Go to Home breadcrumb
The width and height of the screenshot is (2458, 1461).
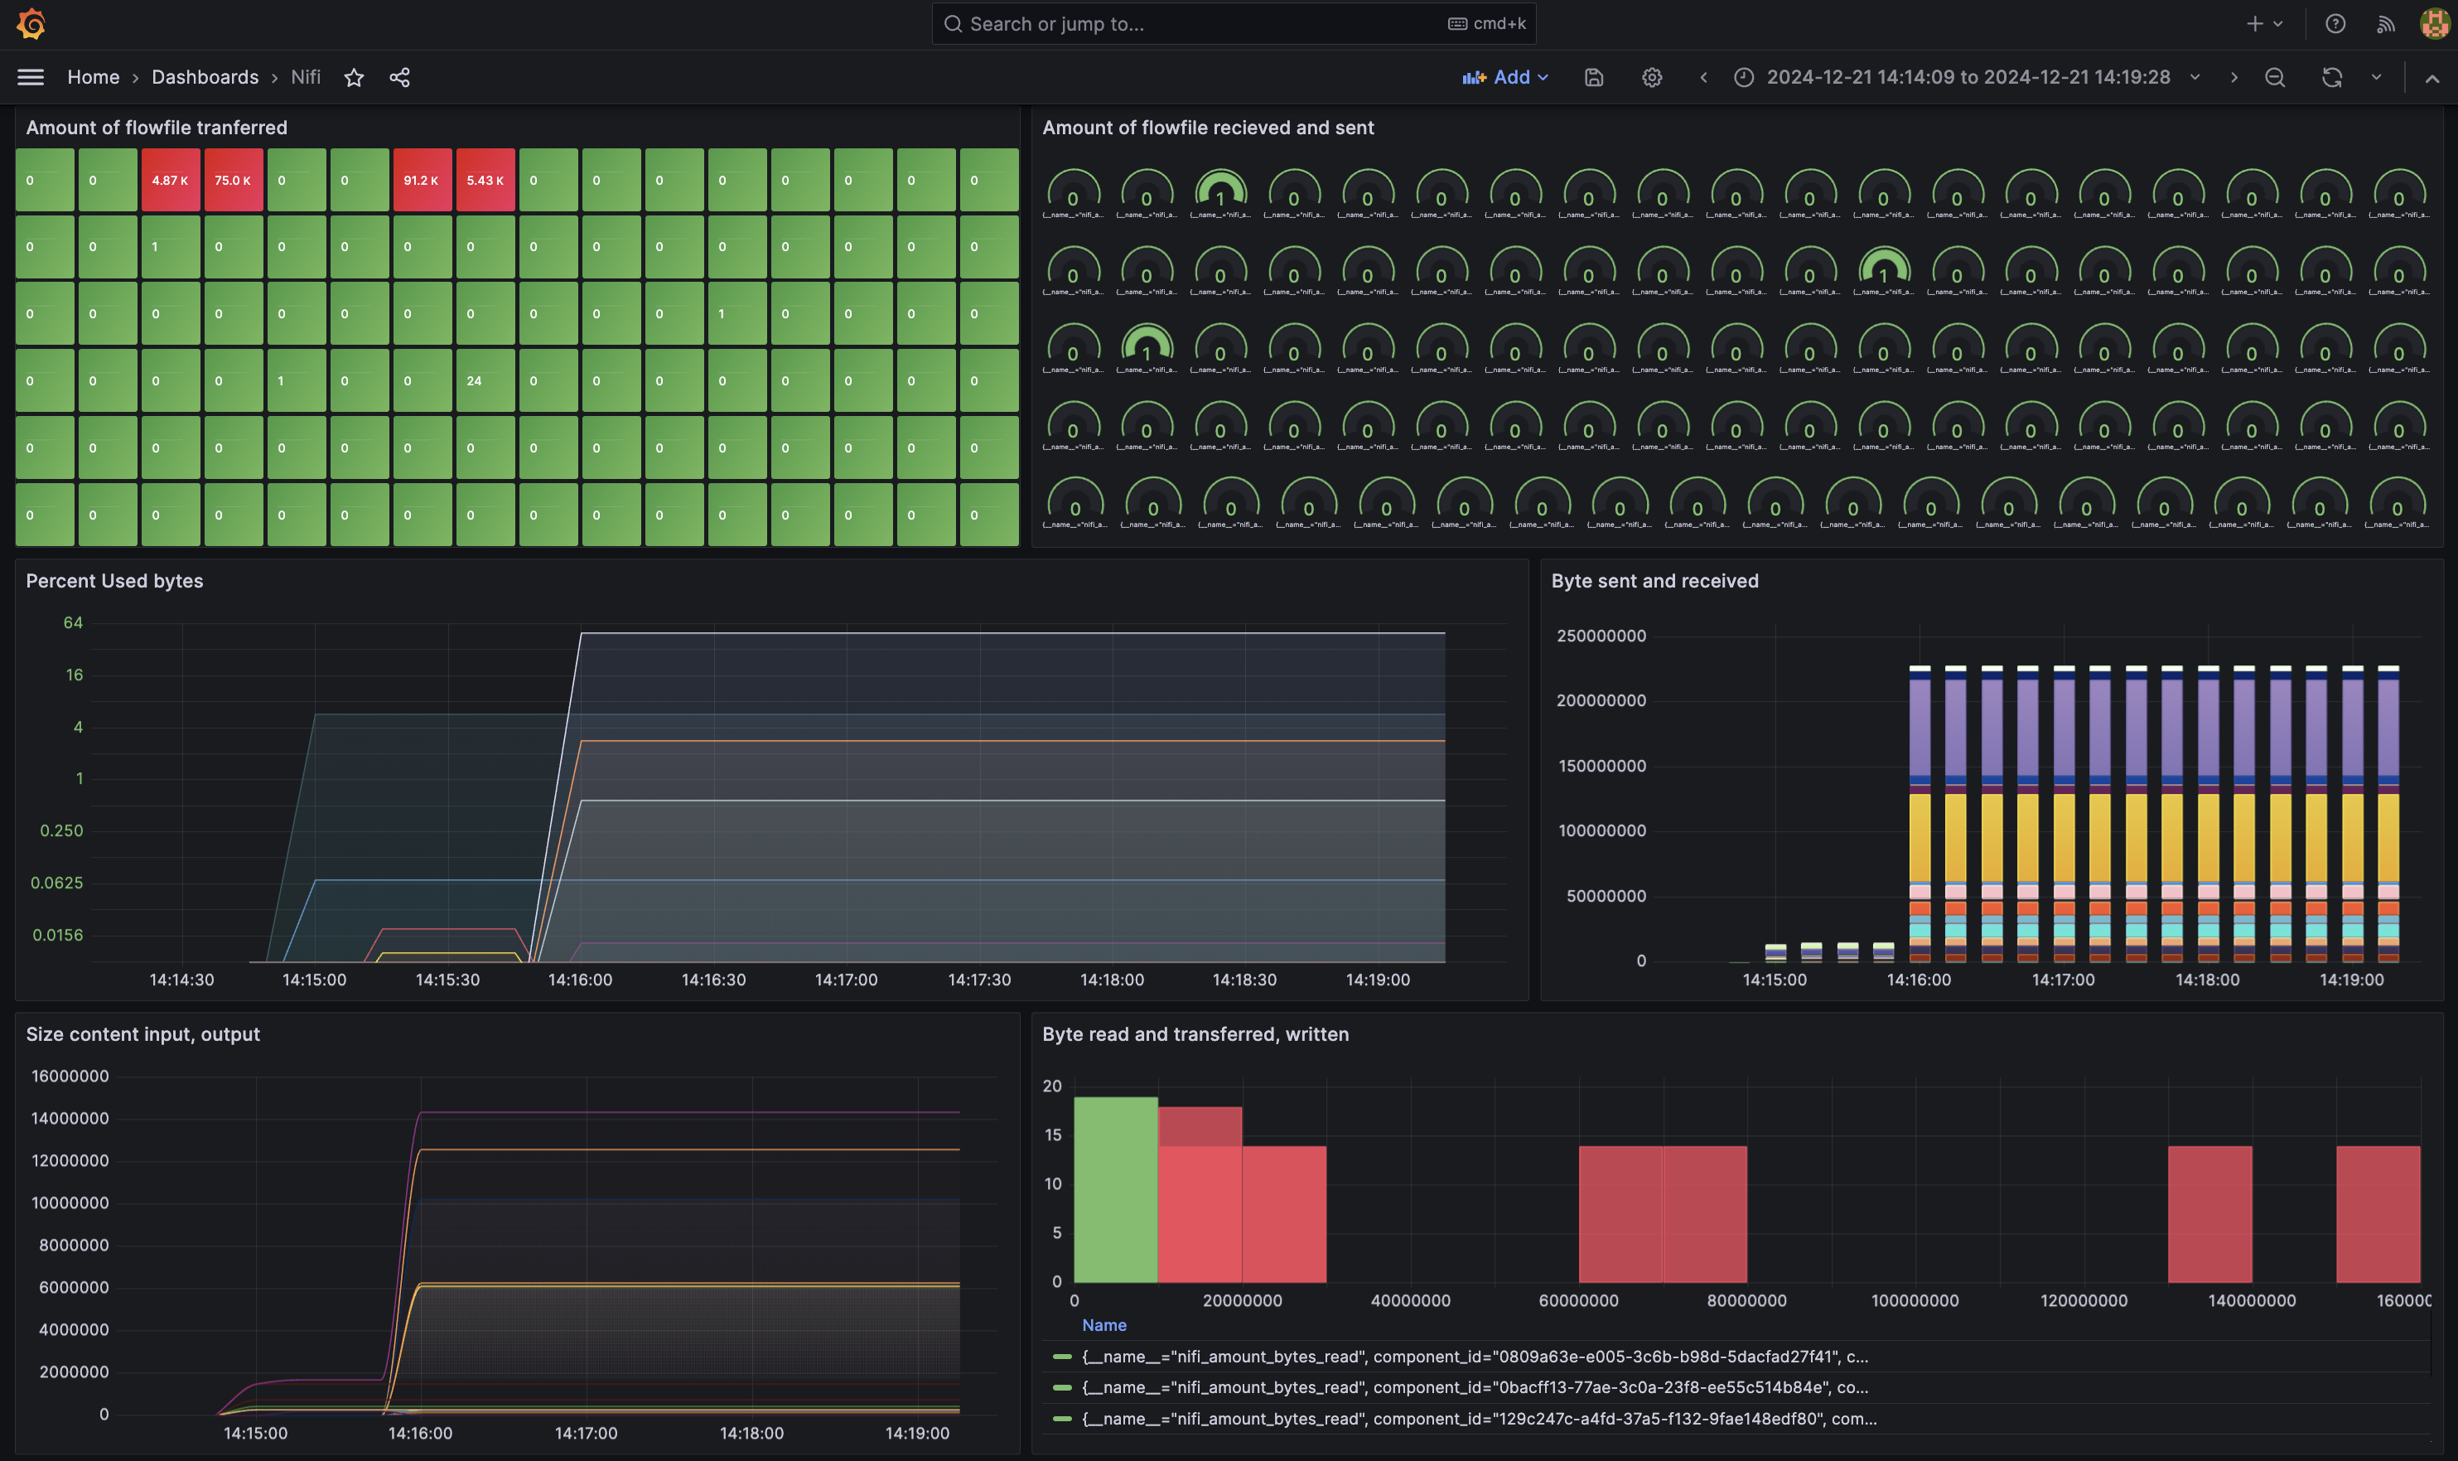pos(94,77)
